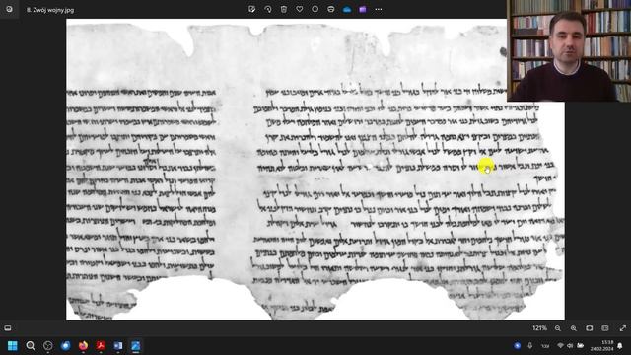Open the Wi-Fi network icon in the tray

[x=560, y=346]
